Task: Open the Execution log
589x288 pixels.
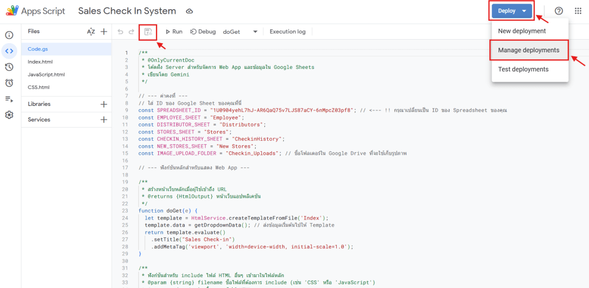Action: click(287, 32)
